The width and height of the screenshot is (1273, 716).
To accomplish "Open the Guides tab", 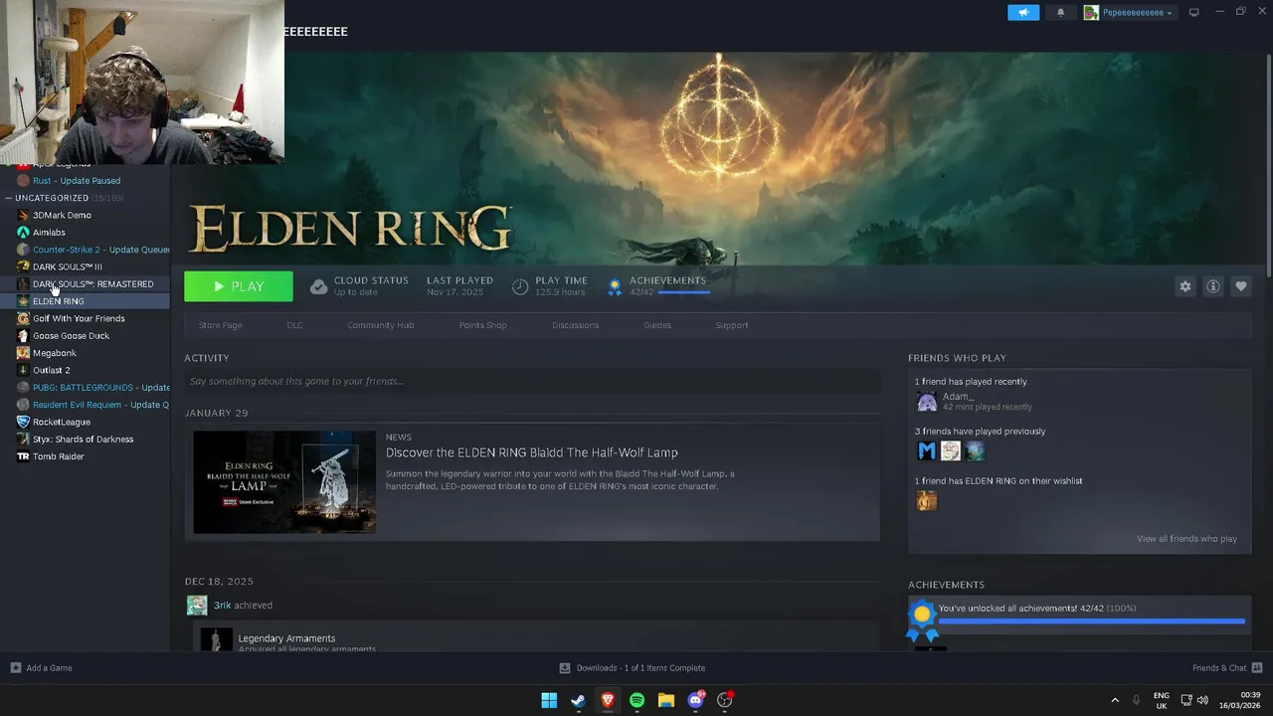I will pyautogui.click(x=657, y=325).
